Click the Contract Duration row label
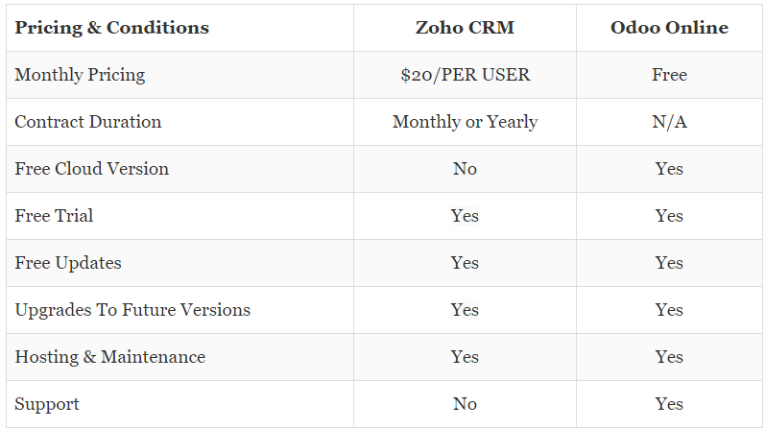The image size is (765, 429). 88,122
